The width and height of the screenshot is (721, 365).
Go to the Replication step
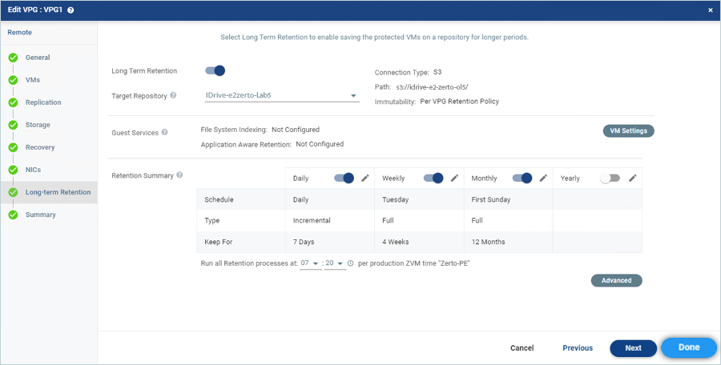42,102
